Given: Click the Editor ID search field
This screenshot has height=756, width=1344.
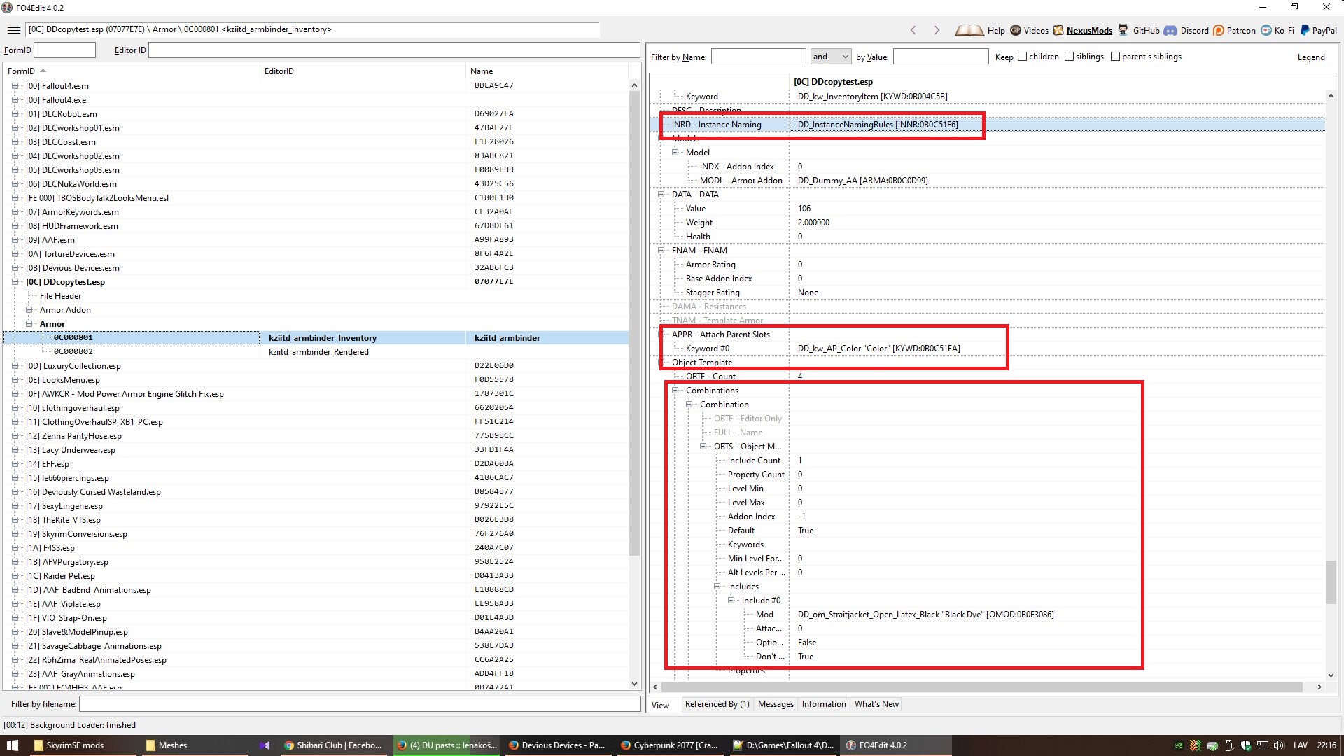Looking at the screenshot, I should 394,50.
